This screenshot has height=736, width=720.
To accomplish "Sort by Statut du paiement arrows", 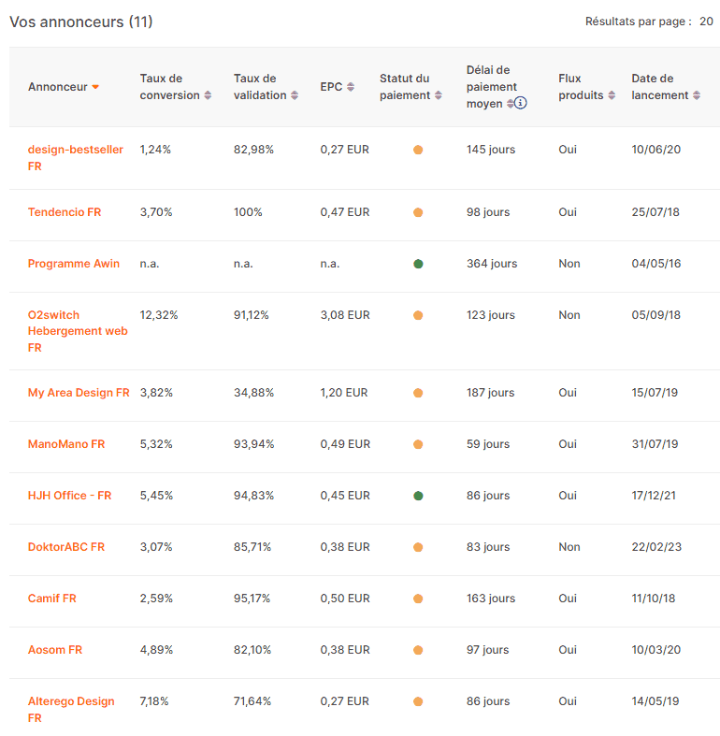I will (x=439, y=95).
